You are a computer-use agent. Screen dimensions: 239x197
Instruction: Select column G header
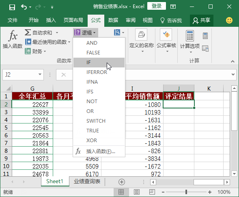coord(32,89)
